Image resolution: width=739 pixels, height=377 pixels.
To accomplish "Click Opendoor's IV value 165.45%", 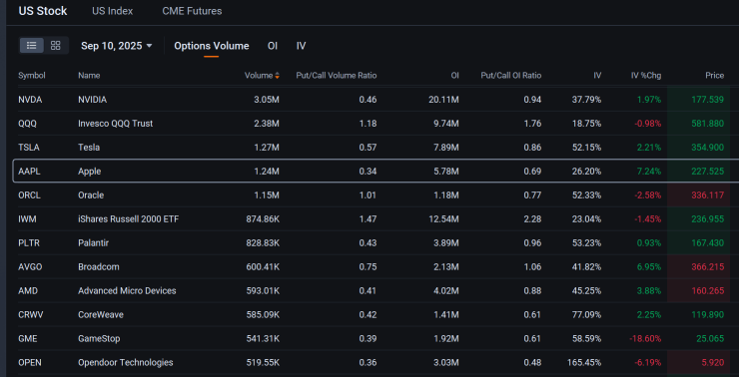I will tap(584, 362).
